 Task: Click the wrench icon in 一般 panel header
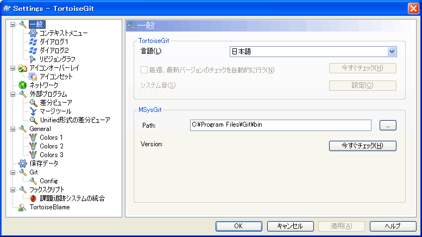point(131,26)
